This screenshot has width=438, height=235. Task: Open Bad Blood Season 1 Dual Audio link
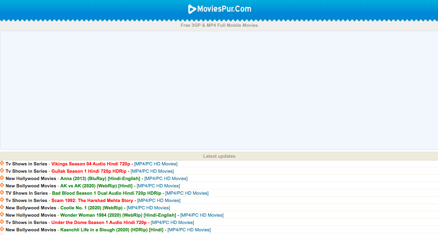(x=106, y=193)
